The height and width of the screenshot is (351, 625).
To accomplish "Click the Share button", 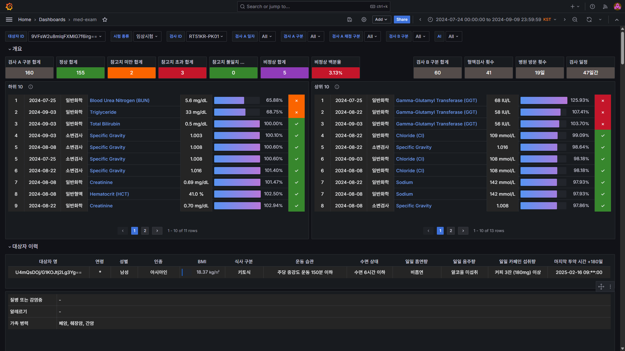I will [x=402, y=19].
